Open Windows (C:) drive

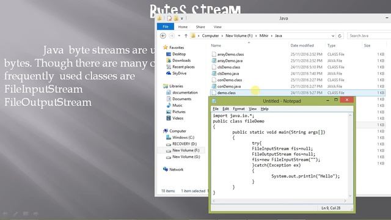pyautogui.click(x=183, y=137)
